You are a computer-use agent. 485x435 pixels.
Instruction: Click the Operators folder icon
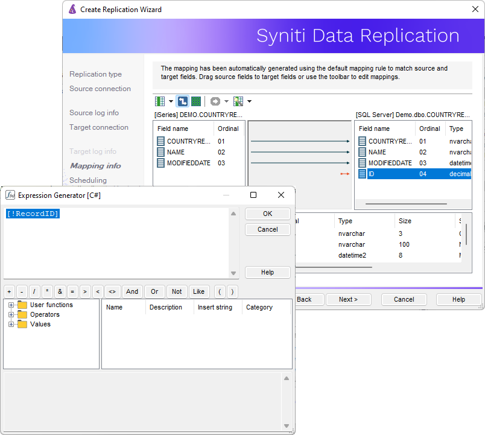22,315
